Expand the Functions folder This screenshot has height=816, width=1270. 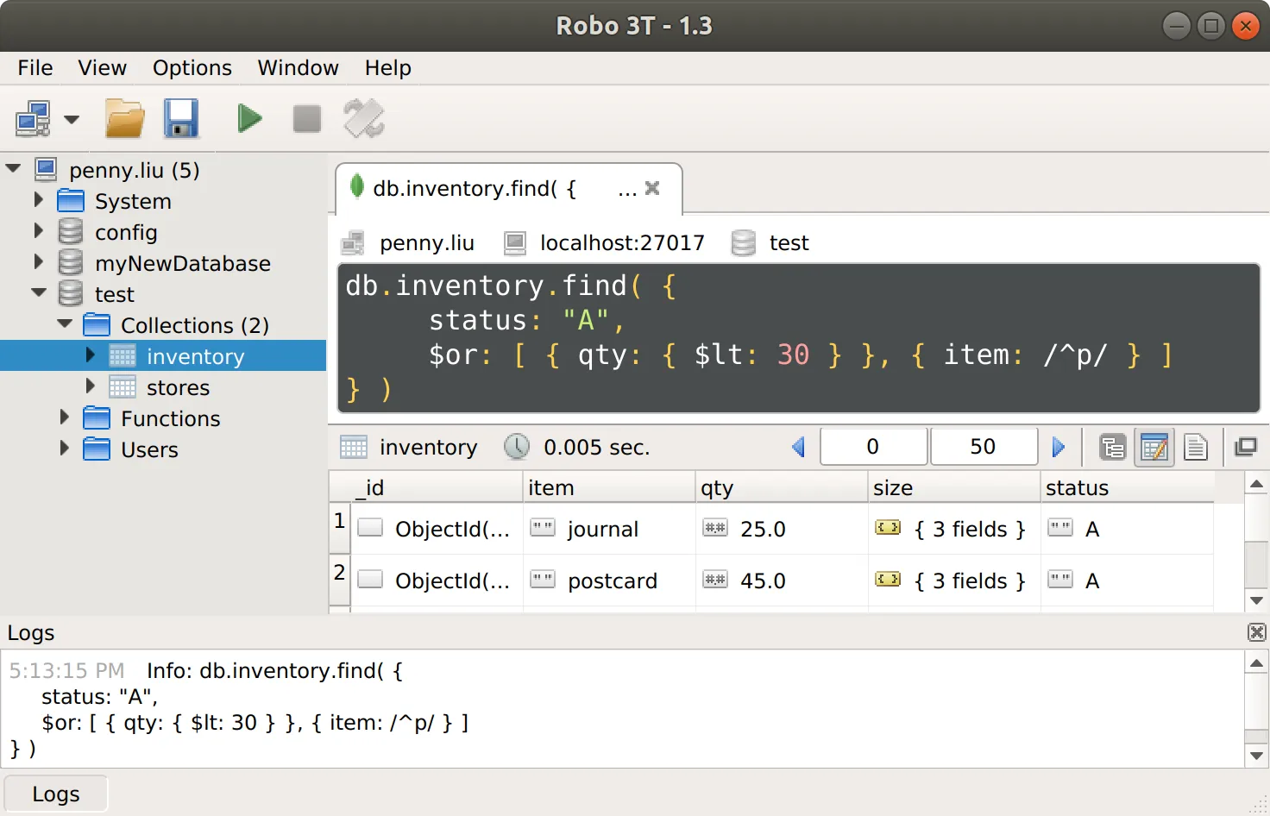64,417
